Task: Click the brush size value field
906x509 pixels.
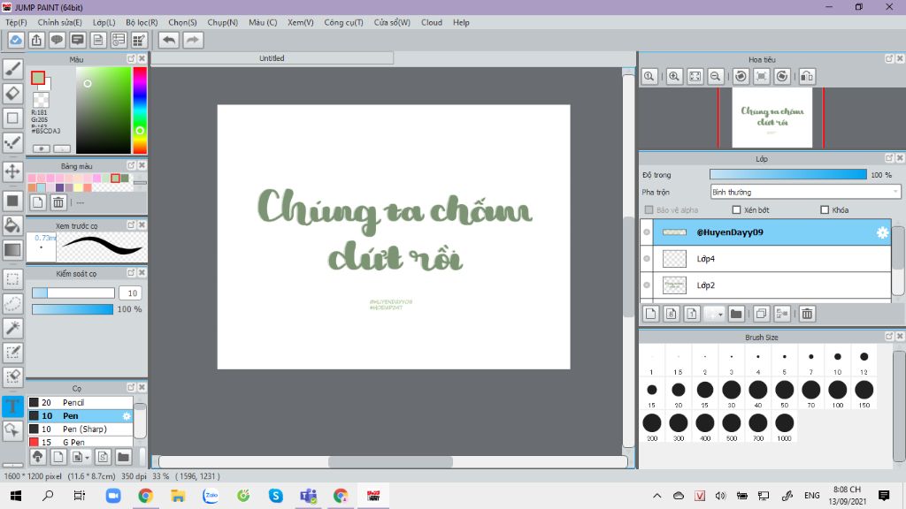Action: point(131,292)
